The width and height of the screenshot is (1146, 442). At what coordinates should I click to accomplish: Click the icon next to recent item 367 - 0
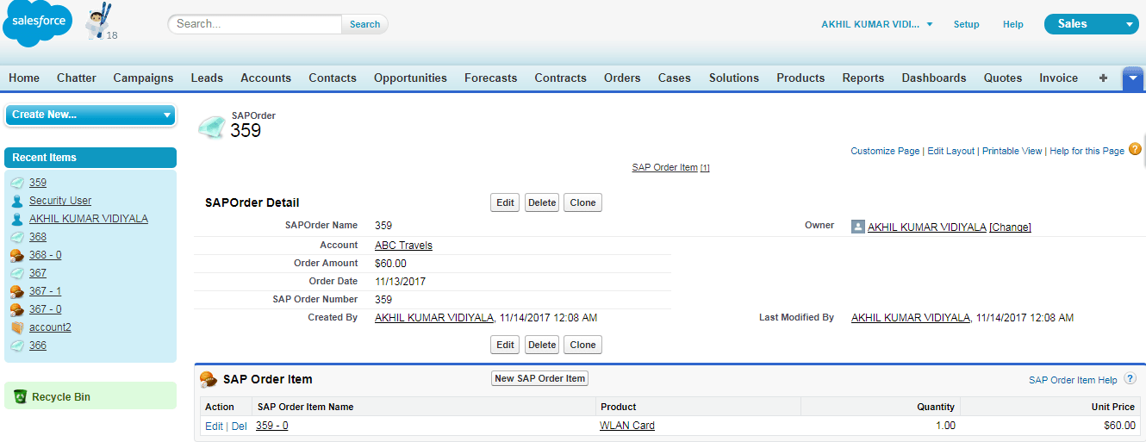[17, 309]
